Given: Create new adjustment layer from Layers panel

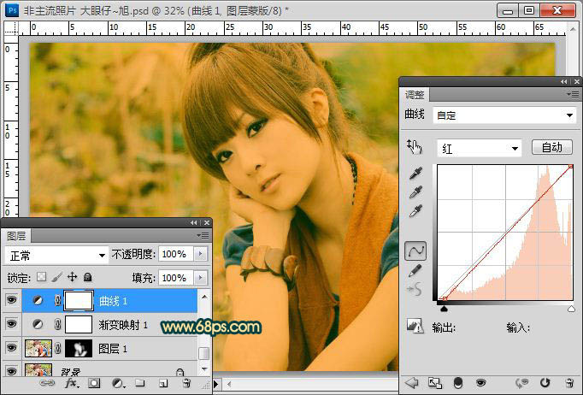Looking at the screenshot, I should tap(117, 384).
